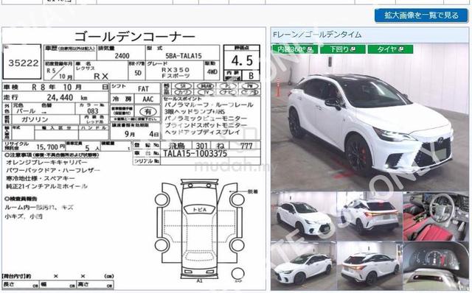
Task: Click the grade RX350 Fスポーツ
Action: [176, 73]
